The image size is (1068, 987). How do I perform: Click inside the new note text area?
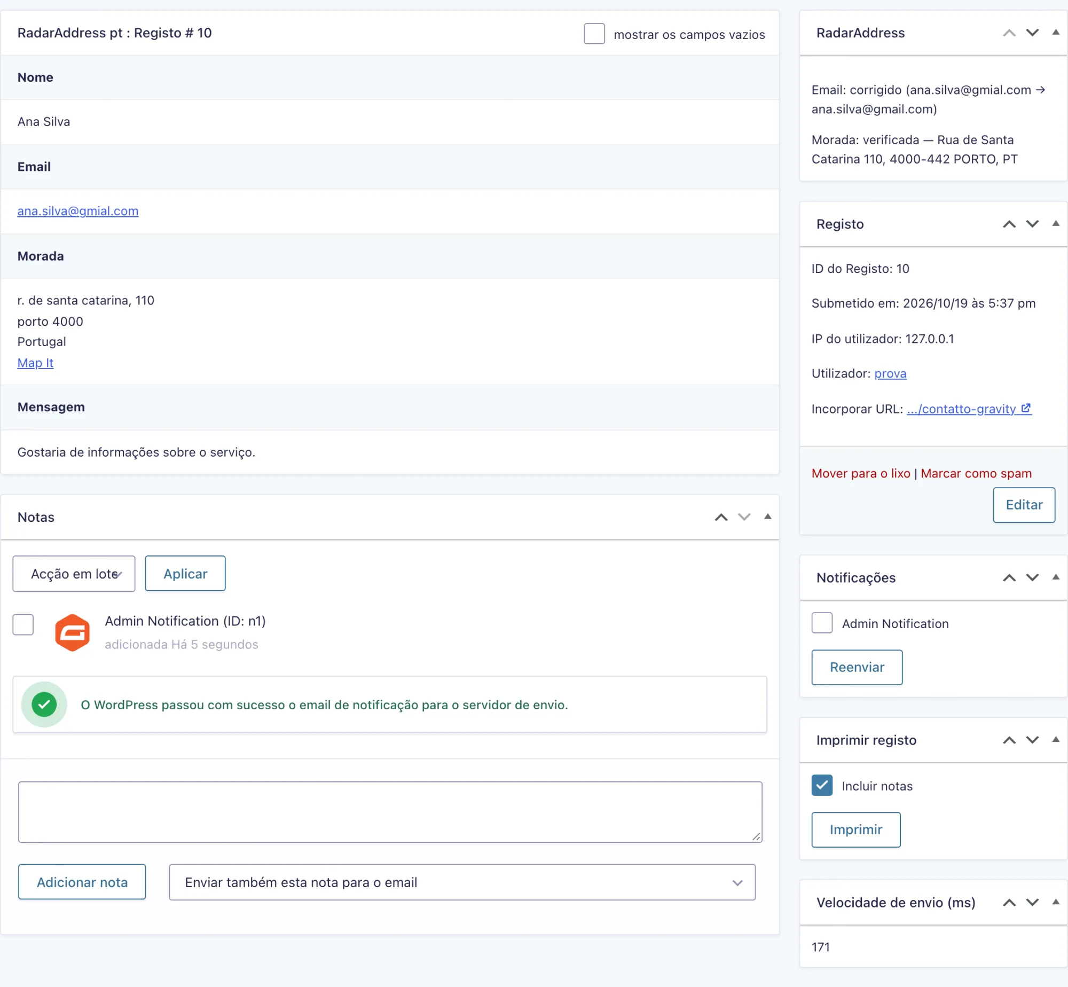pos(390,812)
